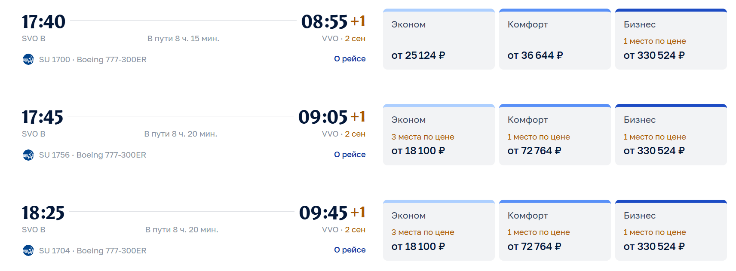Select Эконом fare on 17:45 flight
The height and width of the screenshot is (271, 736).
point(439,135)
